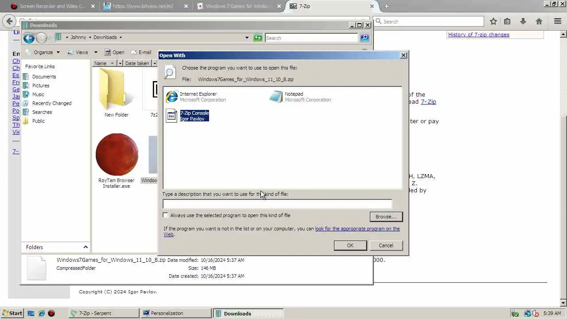Expand the Folders pane chevron
The width and height of the screenshot is (567, 319).
click(x=85, y=247)
